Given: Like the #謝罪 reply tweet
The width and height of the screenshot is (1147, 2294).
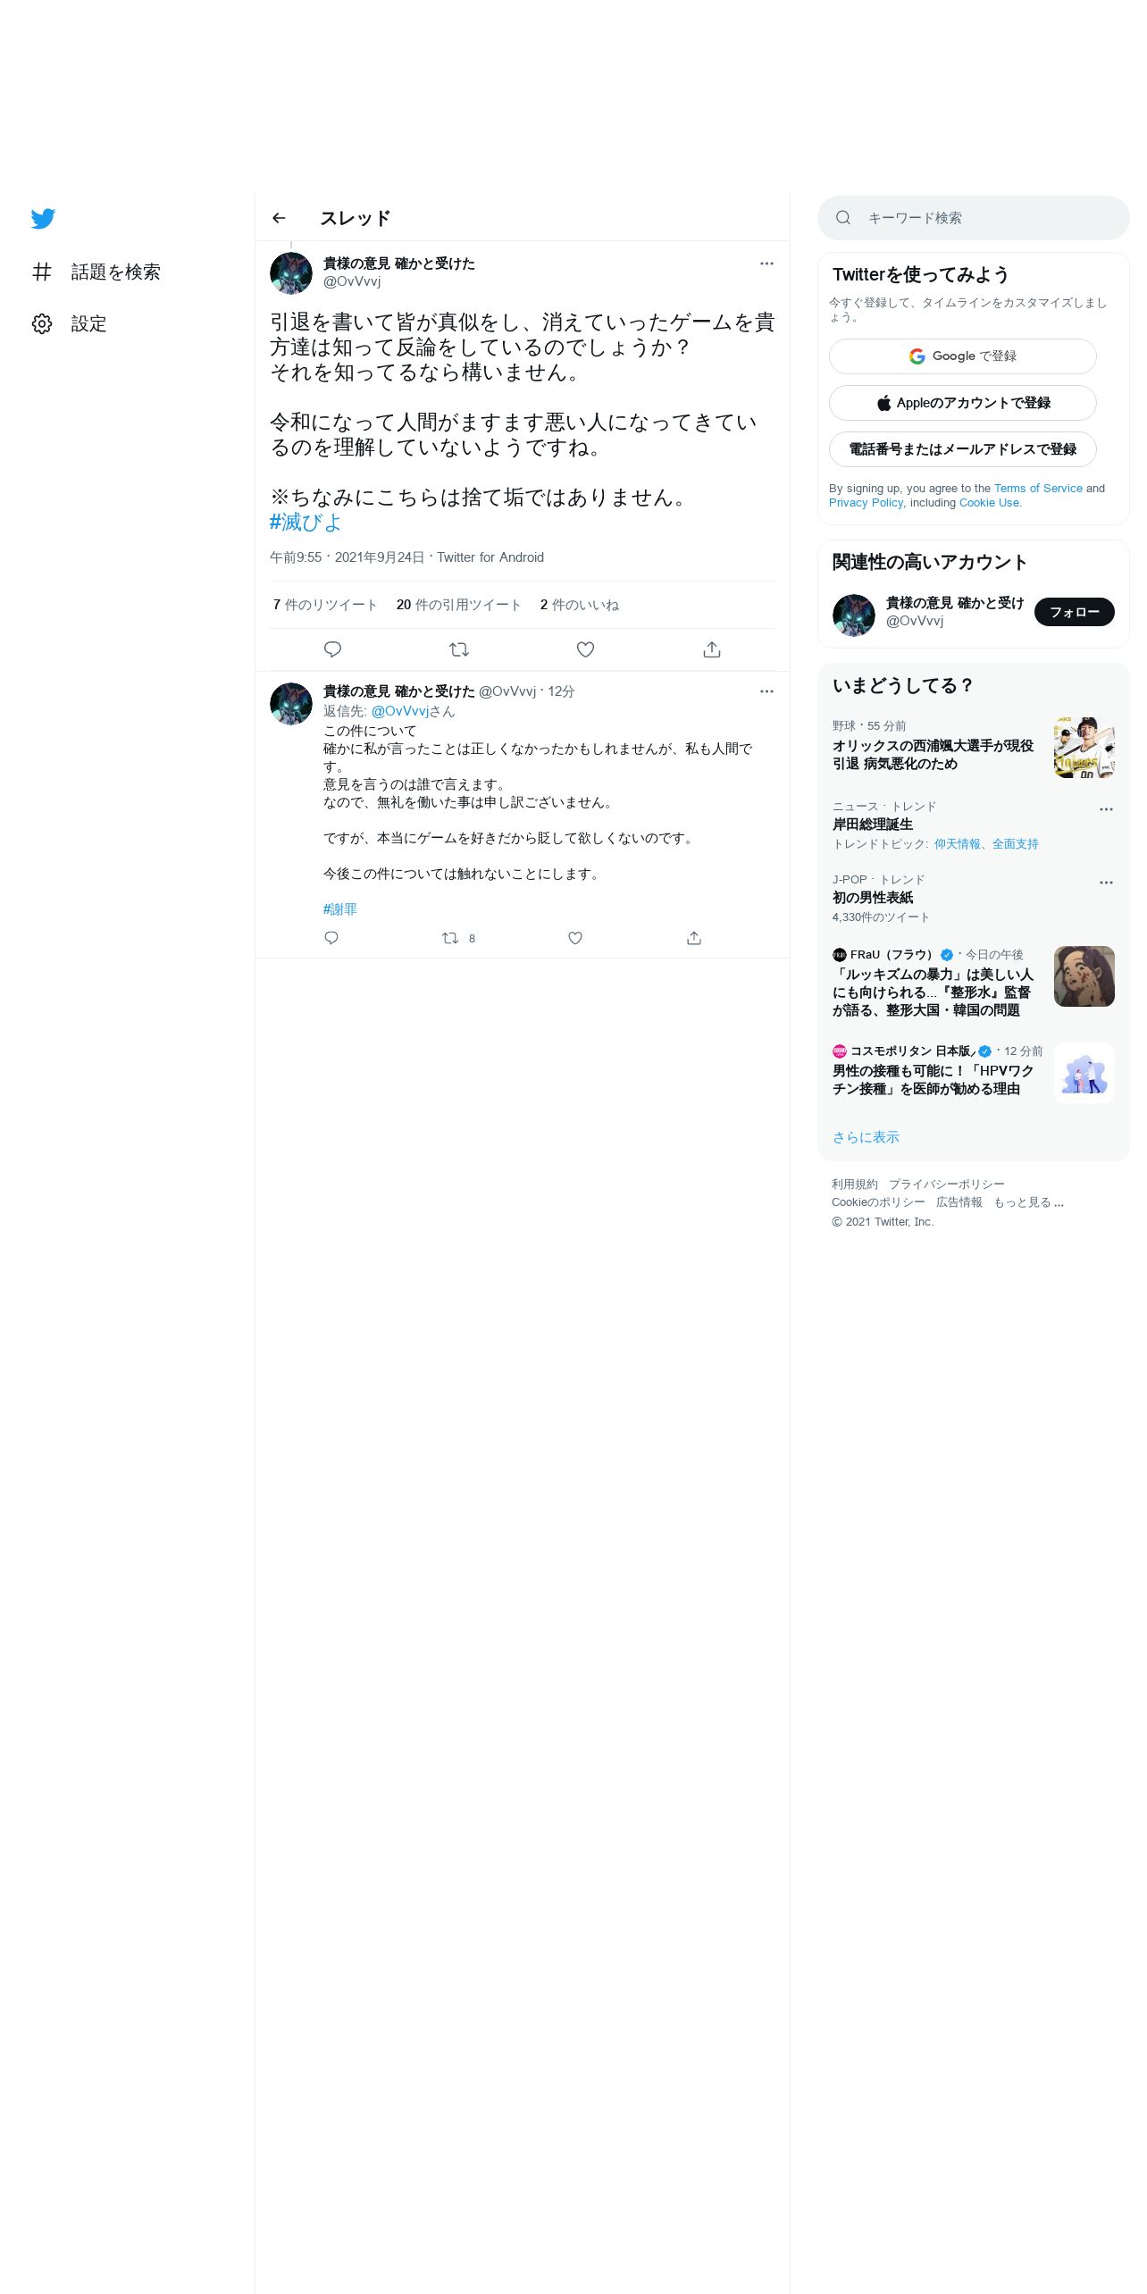Looking at the screenshot, I should coord(575,938).
